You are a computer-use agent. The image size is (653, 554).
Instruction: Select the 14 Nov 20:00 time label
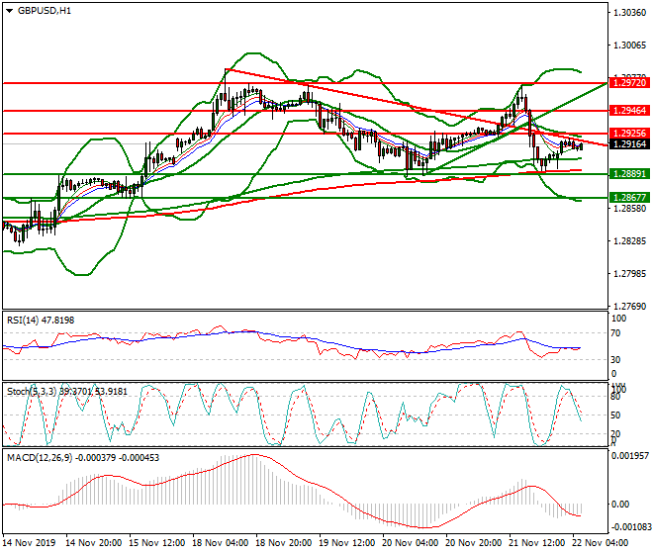[94, 543]
